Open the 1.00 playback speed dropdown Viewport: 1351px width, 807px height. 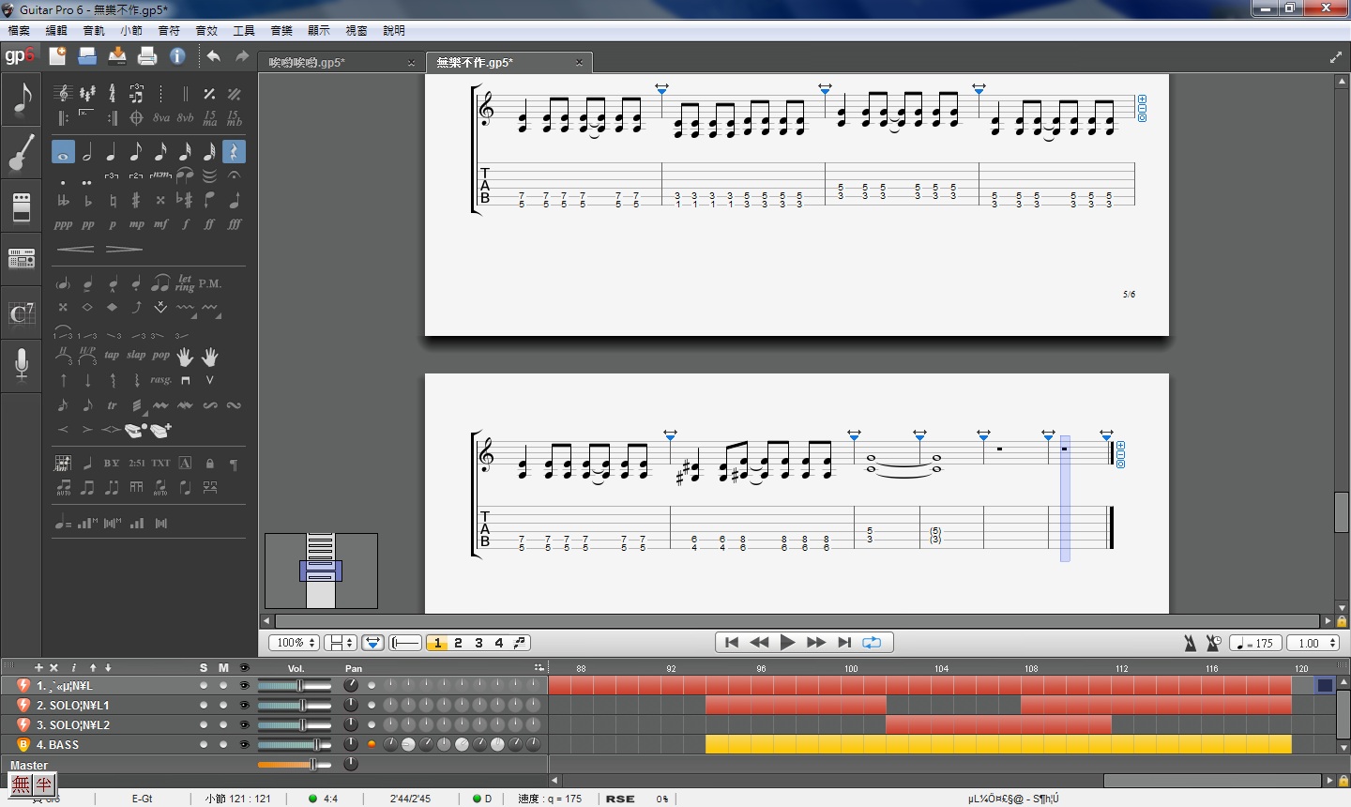(x=1313, y=643)
